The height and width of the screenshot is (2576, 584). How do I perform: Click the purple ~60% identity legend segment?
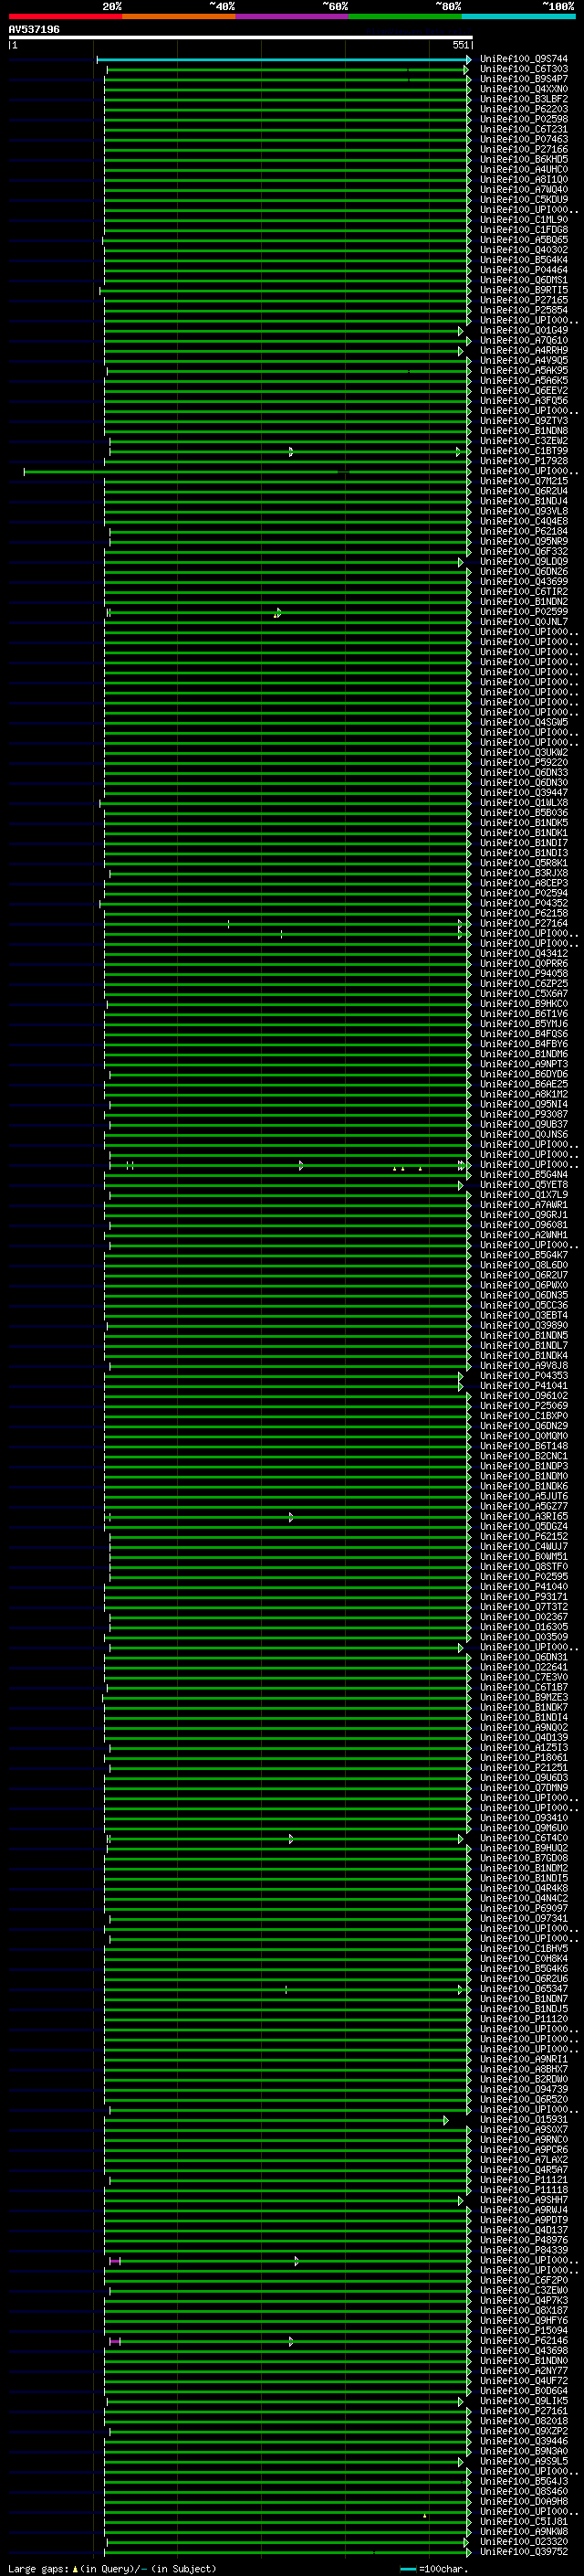tap(291, 16)
